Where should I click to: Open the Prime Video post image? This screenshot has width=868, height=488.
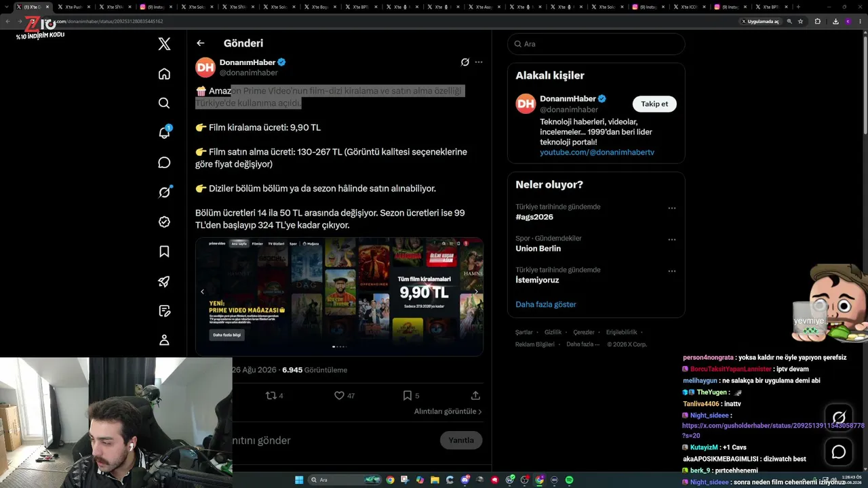pos(339,297)
